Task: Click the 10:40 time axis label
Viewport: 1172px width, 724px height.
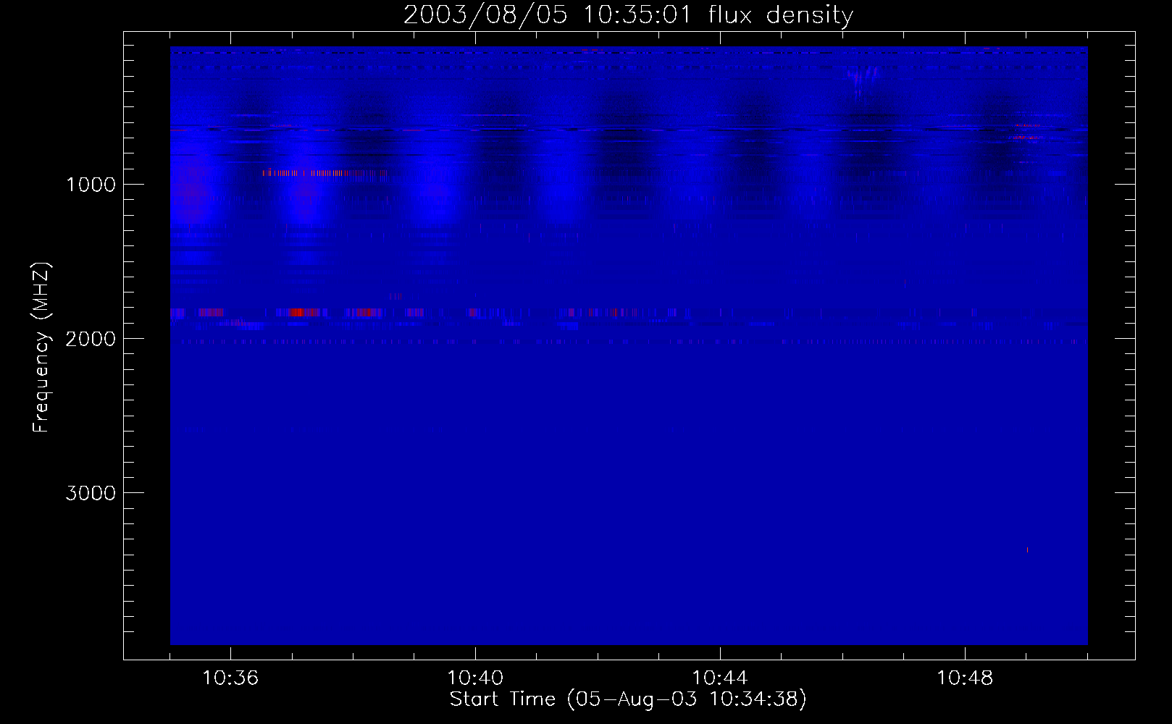Action: pyautogui.click(x=475, y=678)
